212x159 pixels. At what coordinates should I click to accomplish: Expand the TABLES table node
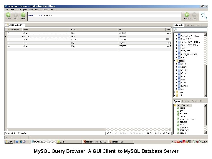(177, 48)
